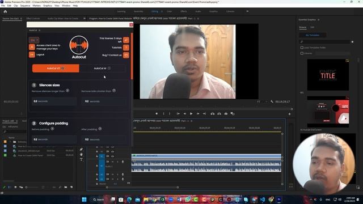Screen dimensions: 363x204
Task: Click the AutoCut panel vertical scrollbar
Action: point(132,56)
